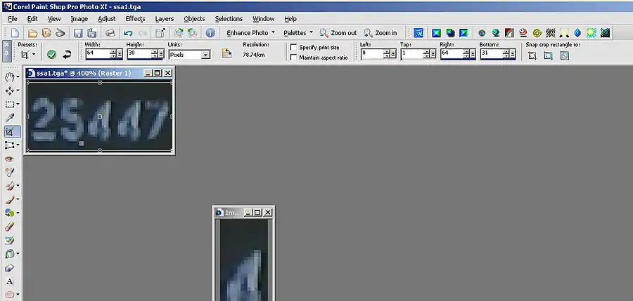This screenshot has height=301, width=633.
Task: Select the Dropper tool
Action: [10, 118]
